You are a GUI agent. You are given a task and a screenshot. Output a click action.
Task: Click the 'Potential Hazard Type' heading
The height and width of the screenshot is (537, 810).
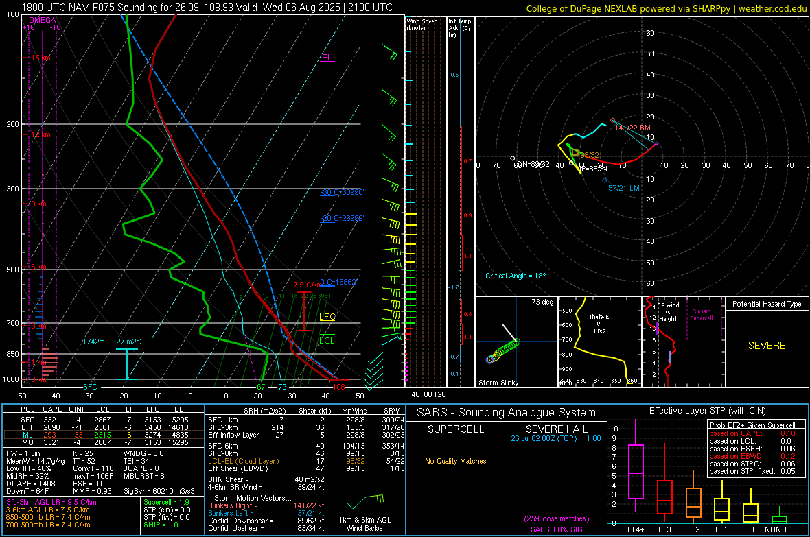767,304
